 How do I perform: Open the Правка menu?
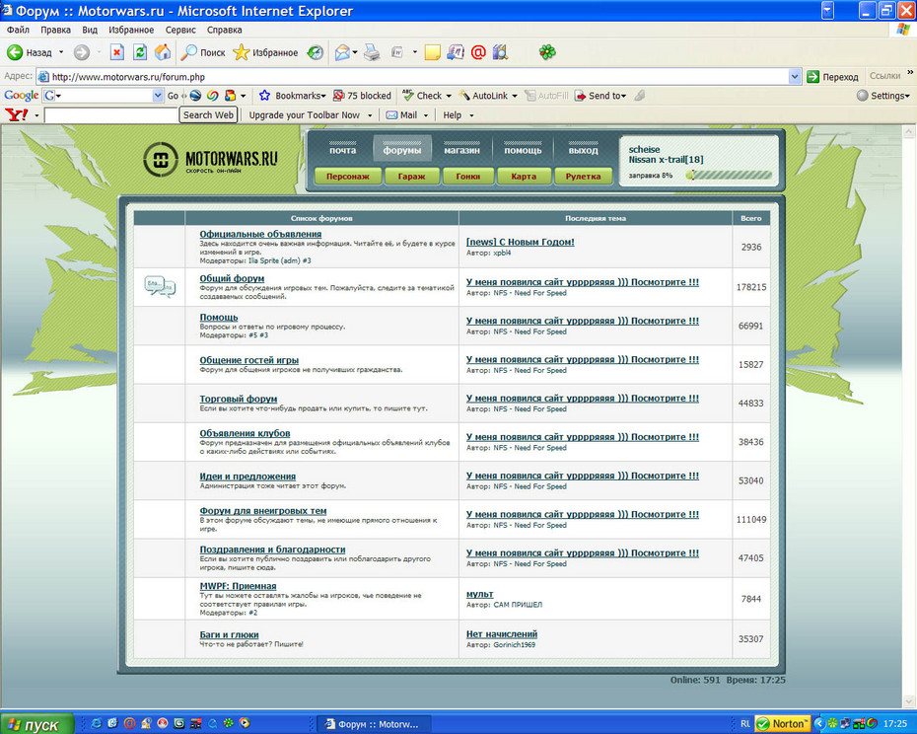pyautogui.click(x=55, y=30)
